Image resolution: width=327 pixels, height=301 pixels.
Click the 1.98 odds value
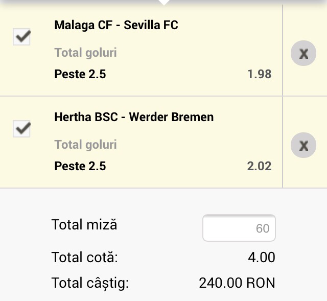pos(259,74)
